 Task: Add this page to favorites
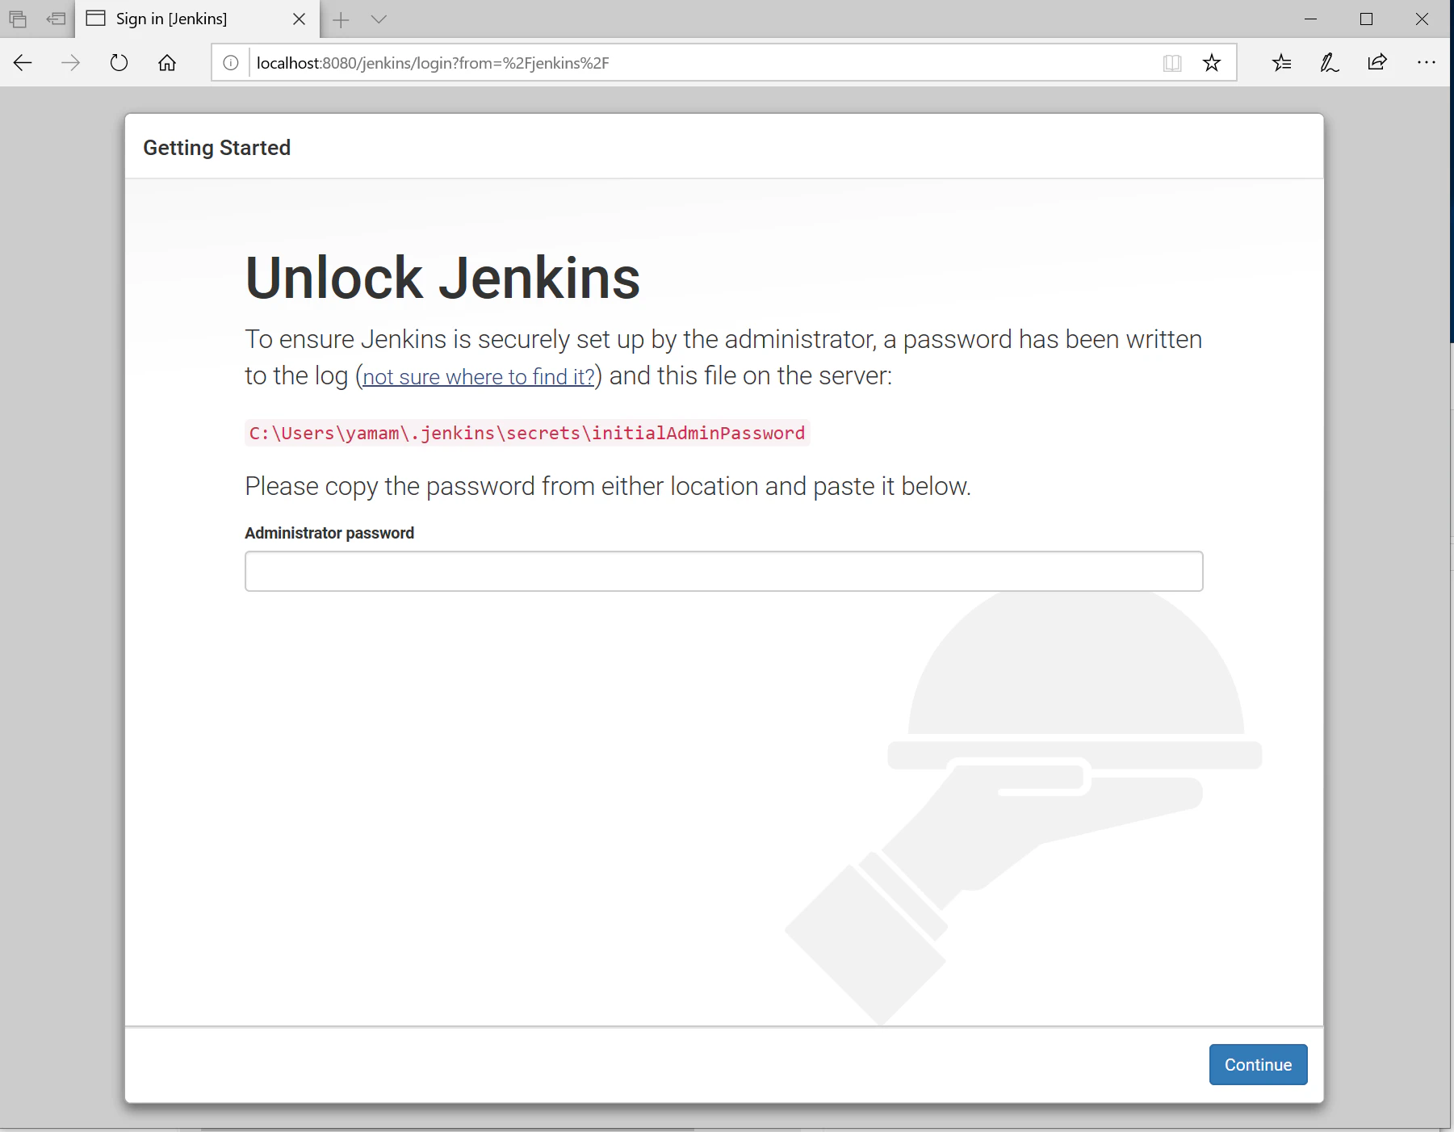(1212, 63)
